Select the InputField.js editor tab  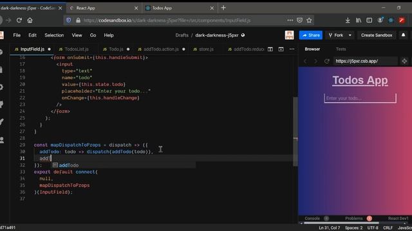(x=32, y=49)
